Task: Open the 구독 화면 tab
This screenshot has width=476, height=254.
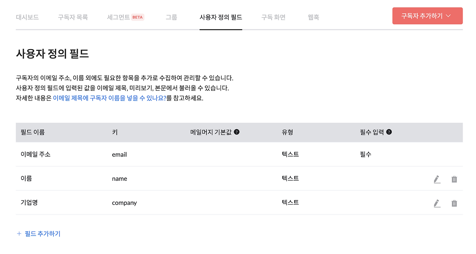Action: coord(273,17)
